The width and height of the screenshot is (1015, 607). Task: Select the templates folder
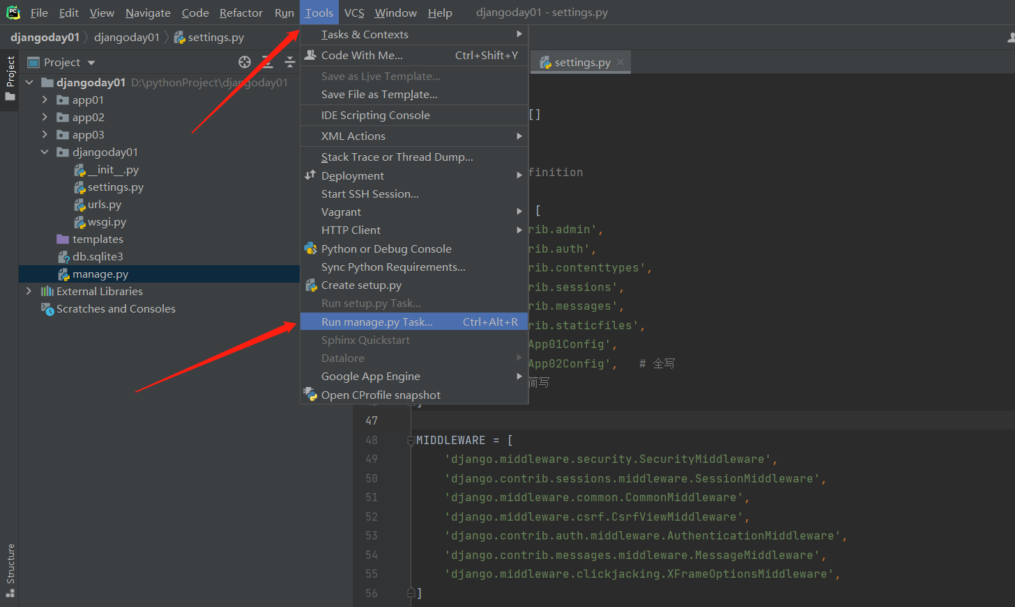90,239
